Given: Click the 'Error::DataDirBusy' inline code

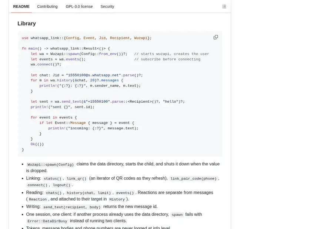Looking at the screenshot, I should click(x=47, y=221).
